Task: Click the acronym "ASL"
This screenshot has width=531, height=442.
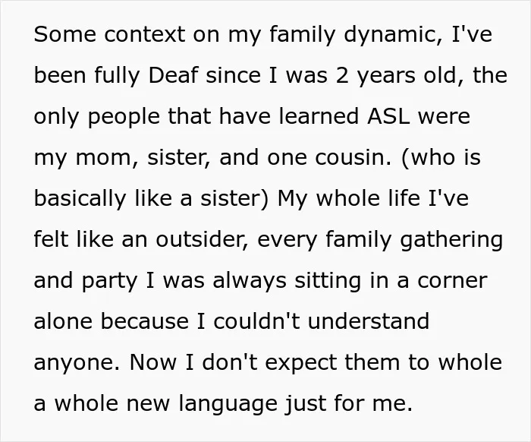Action: click(388, 116)
